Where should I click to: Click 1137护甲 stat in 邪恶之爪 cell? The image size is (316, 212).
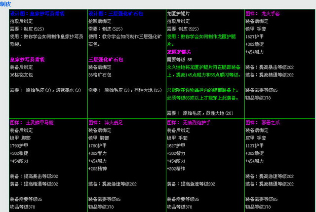[x=255, y=145]
